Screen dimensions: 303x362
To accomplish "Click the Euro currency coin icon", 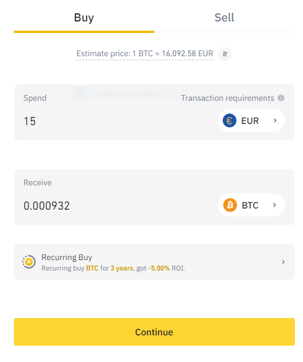I will pyautogui.click(x=229, y=120).
